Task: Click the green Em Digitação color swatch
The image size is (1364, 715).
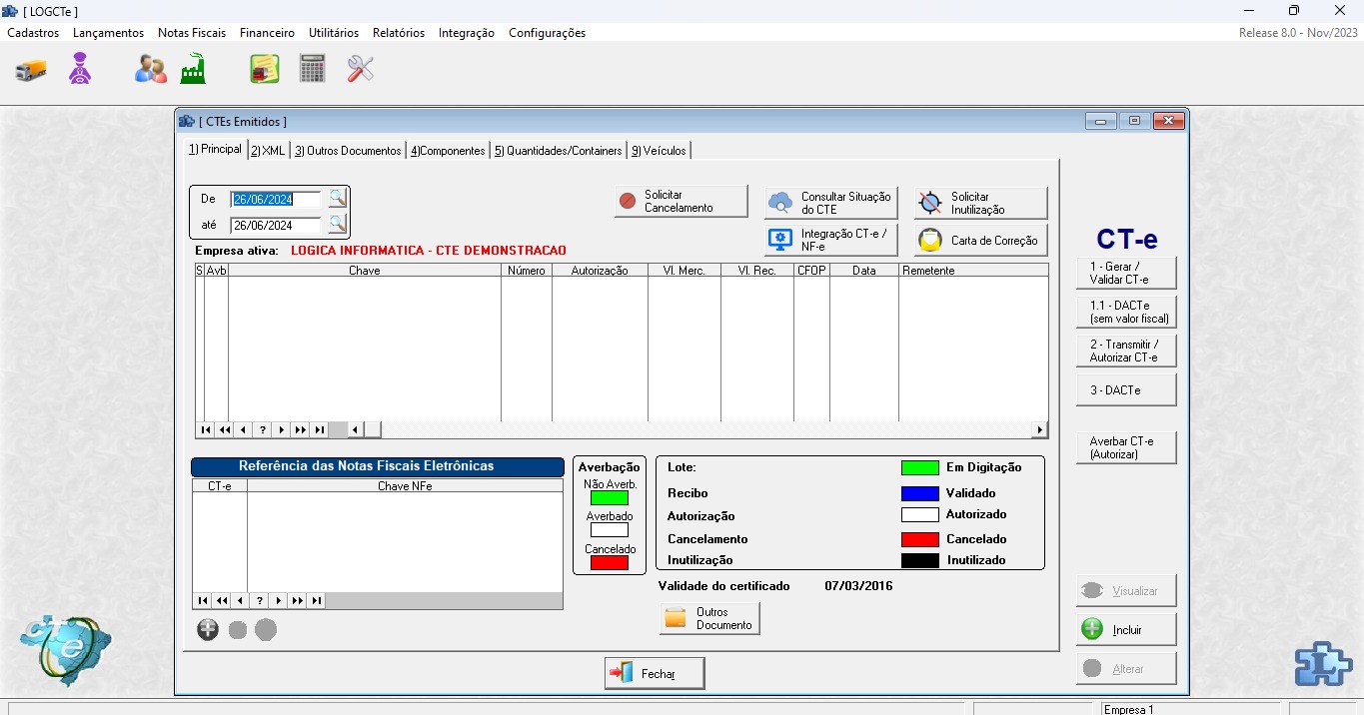Action: pos(919,467)
